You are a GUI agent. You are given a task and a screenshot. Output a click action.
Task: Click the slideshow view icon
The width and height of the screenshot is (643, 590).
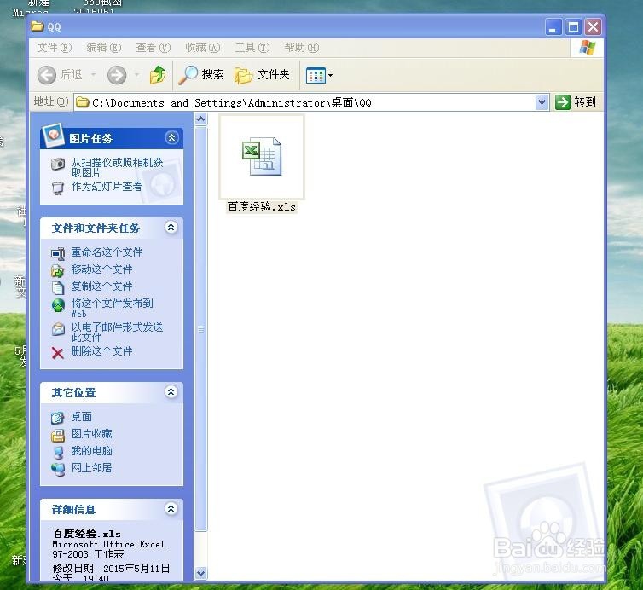[x=58, y=188]
